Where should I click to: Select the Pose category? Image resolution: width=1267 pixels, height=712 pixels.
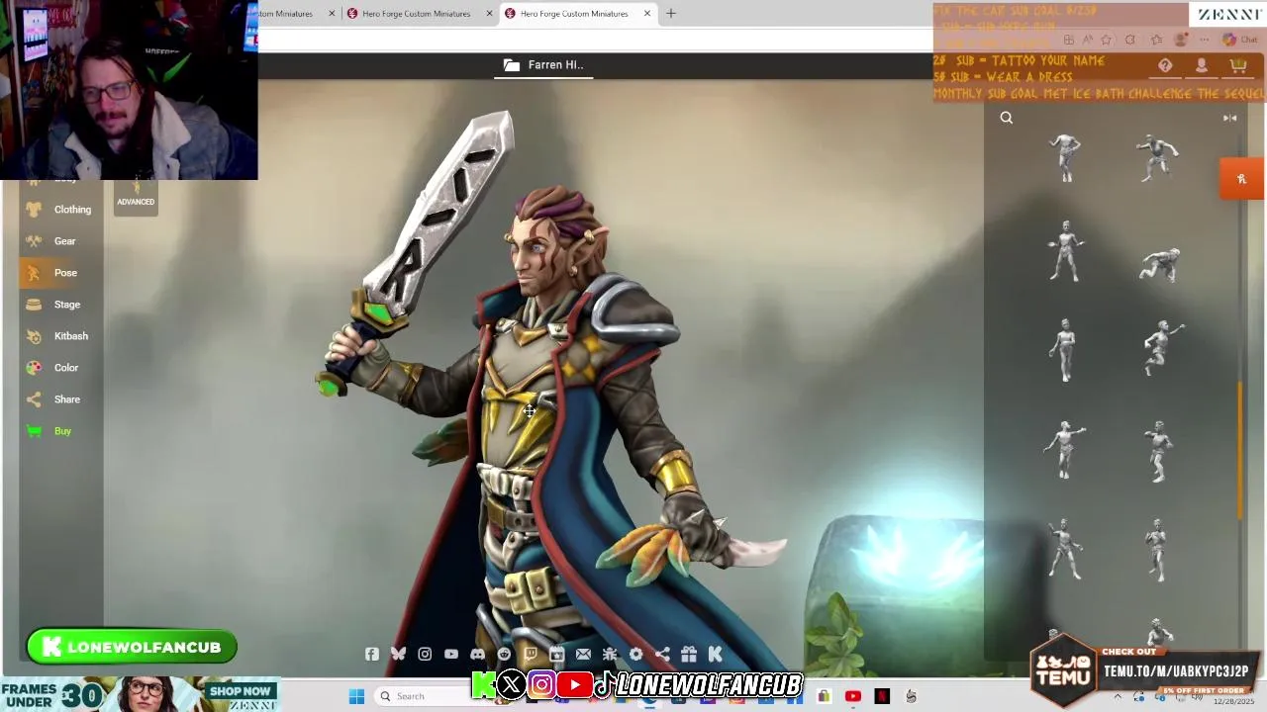click(x=59, y=273)
